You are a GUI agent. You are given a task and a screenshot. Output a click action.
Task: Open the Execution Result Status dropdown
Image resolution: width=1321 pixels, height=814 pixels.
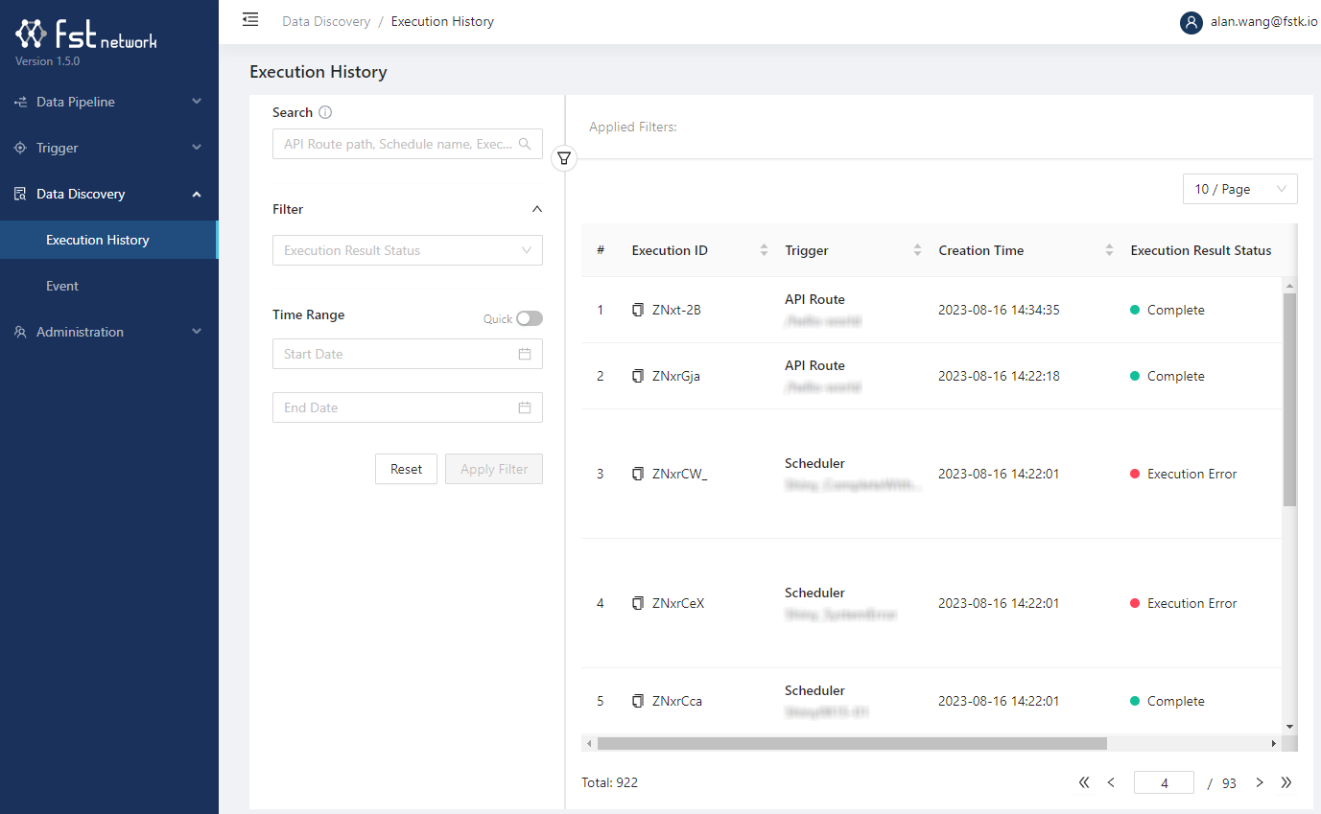[407, 250]
